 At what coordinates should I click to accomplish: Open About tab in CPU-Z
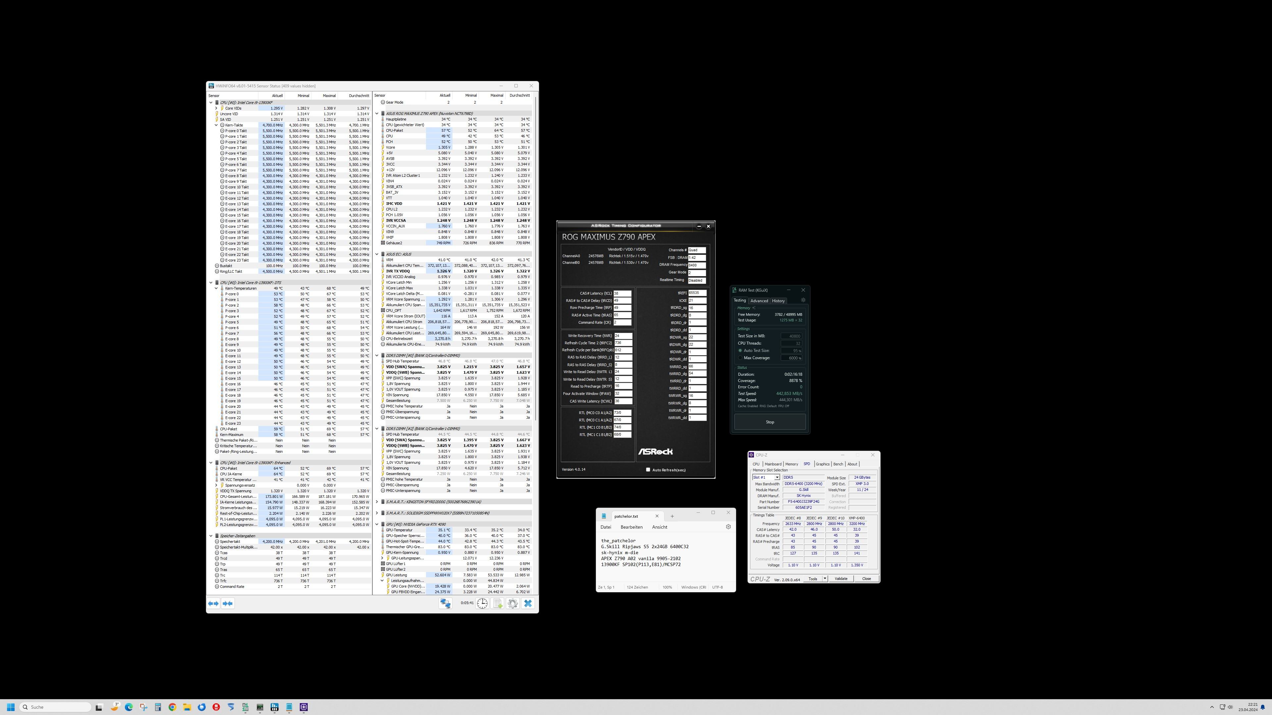point(852,464)
